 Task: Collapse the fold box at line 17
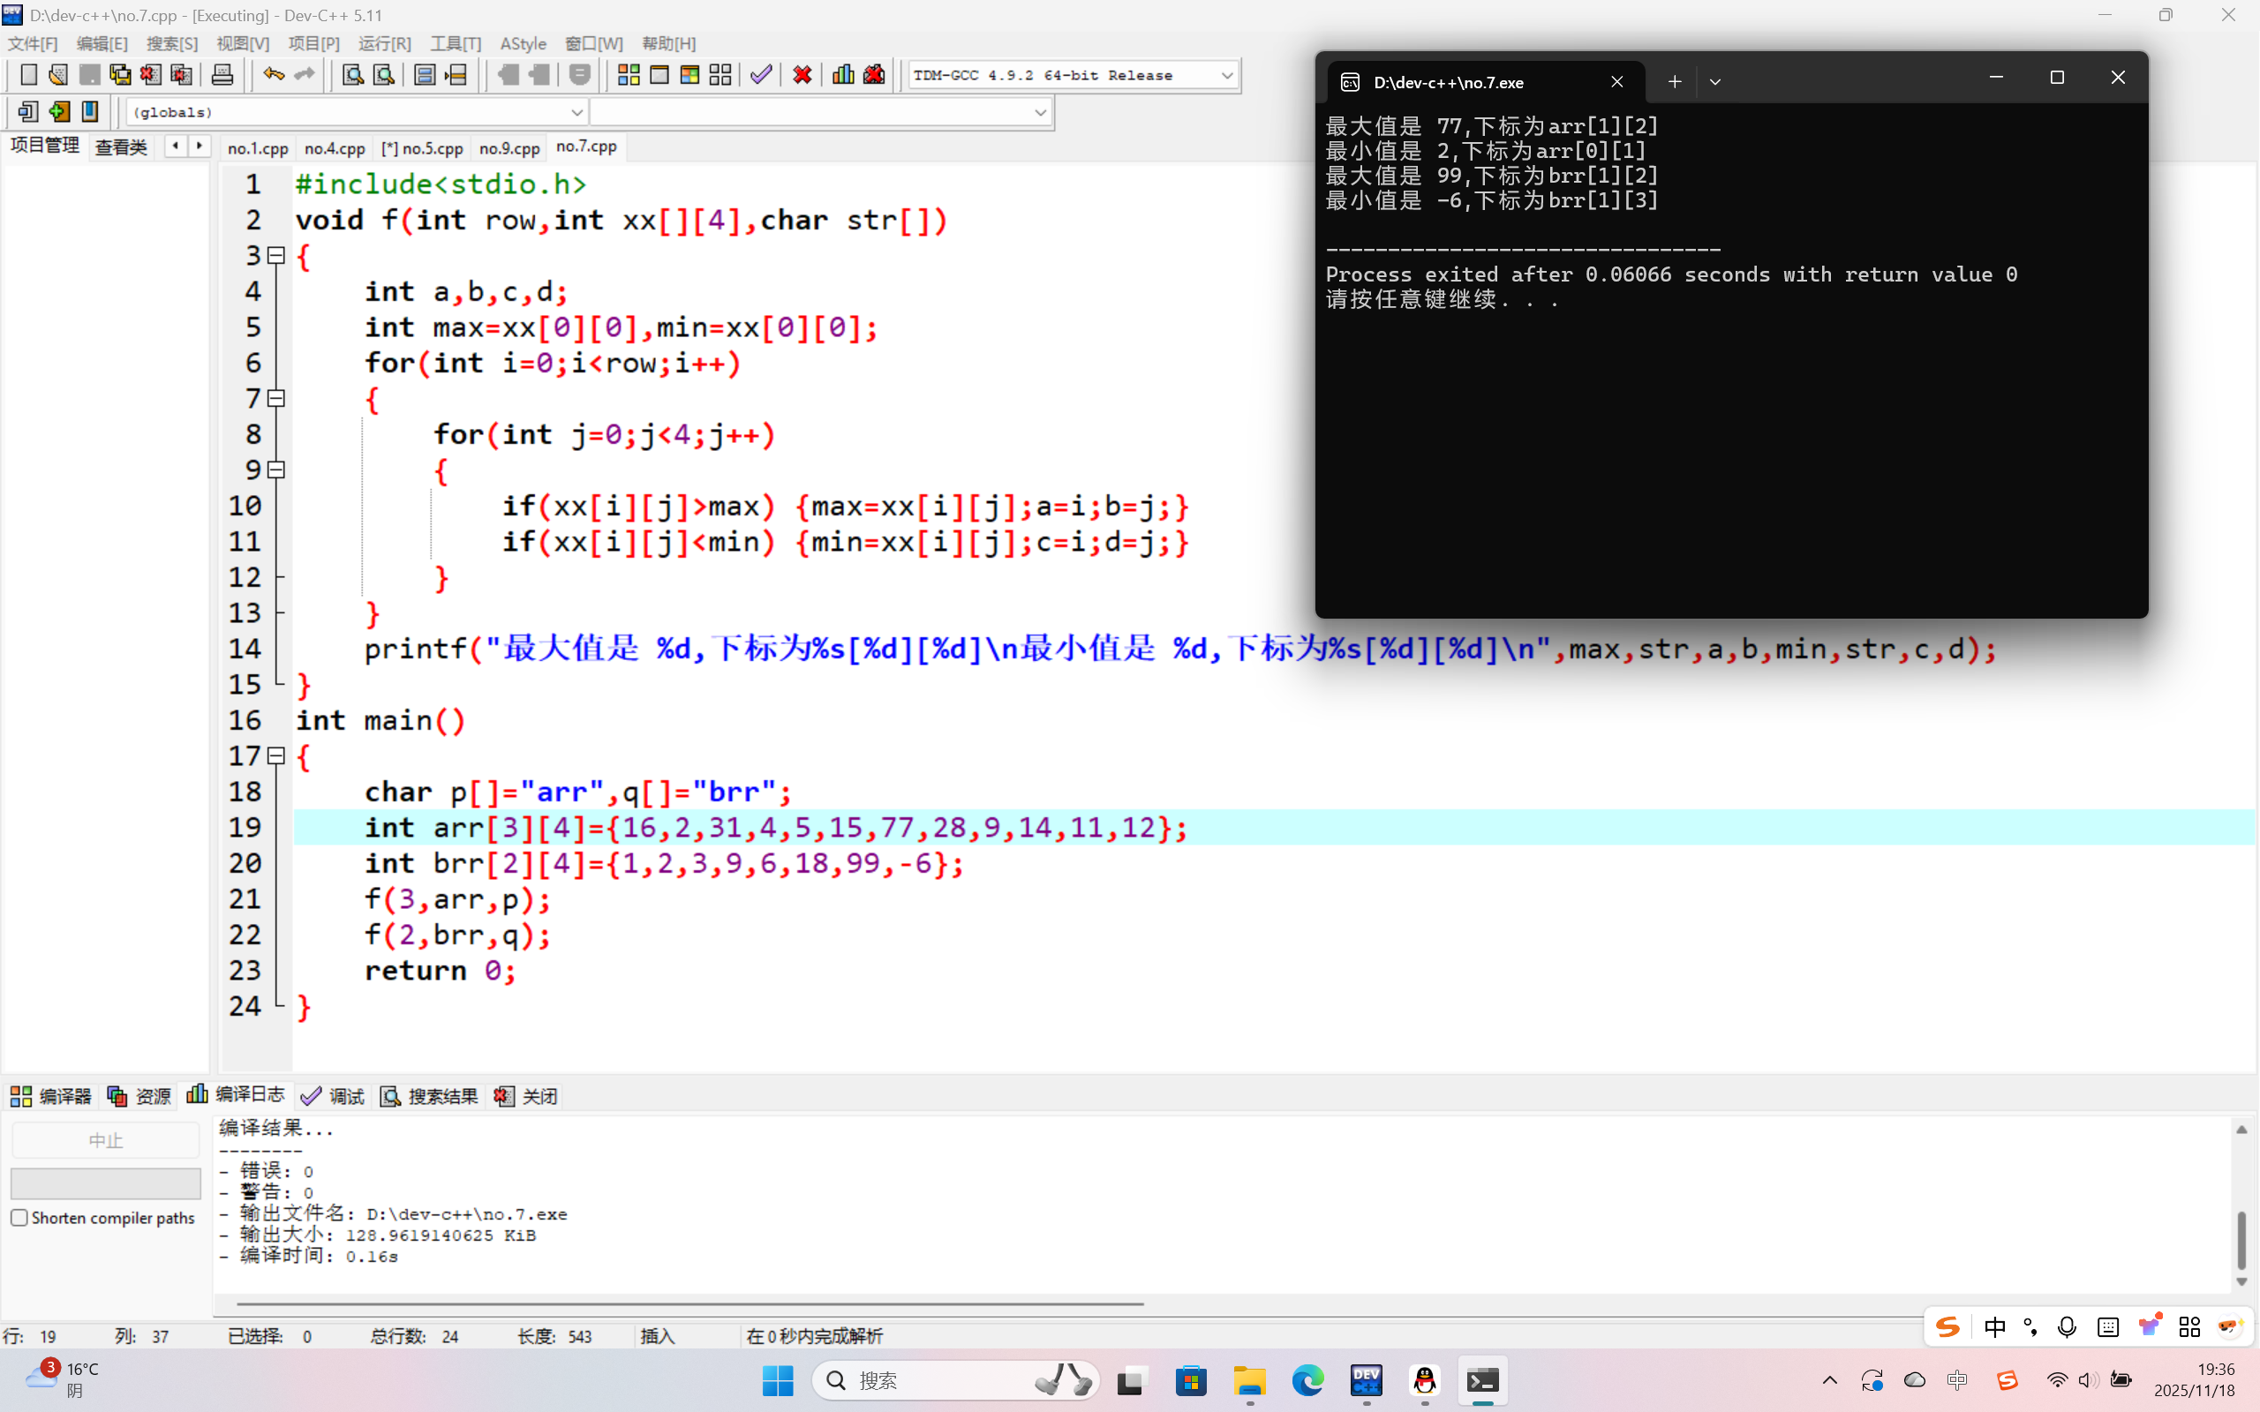click(276, 755)
